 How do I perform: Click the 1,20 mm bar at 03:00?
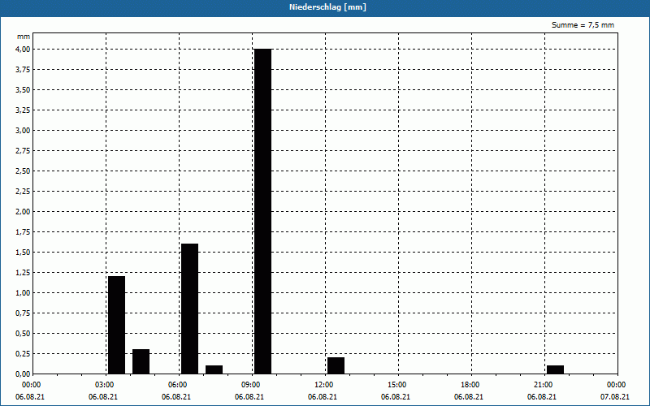[116, 325]
